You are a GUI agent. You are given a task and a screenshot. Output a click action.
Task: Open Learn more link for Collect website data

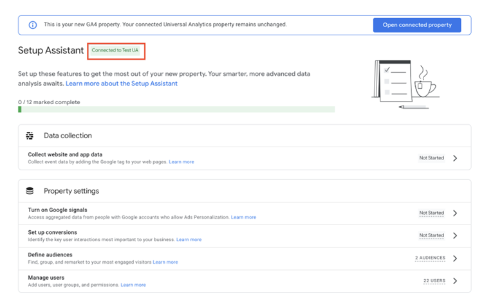pos(181,162)
